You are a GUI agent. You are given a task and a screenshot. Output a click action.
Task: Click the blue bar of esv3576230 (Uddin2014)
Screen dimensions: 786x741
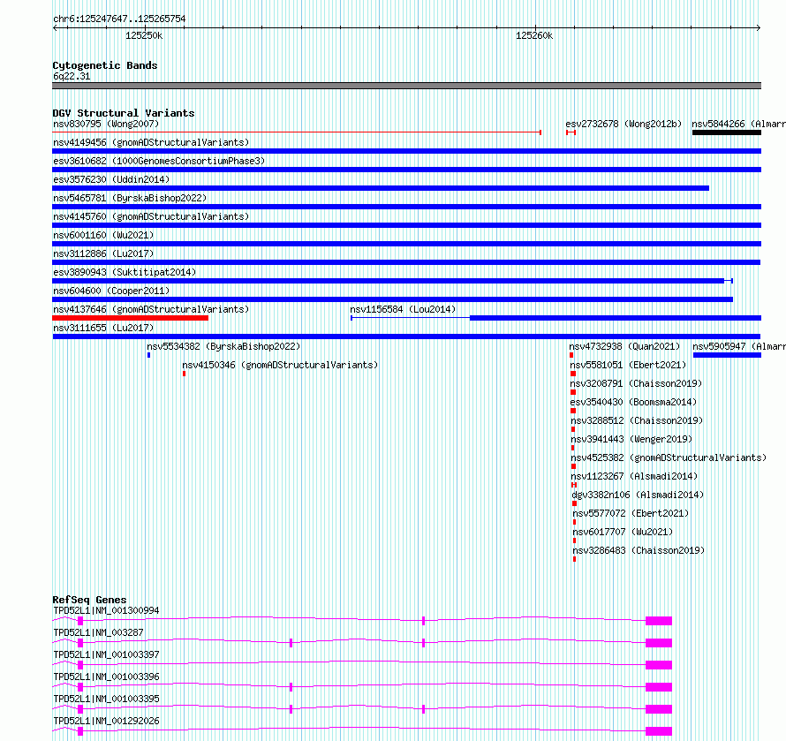point(381,188)
